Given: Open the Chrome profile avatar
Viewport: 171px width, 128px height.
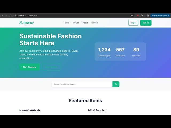Looking at the screenshot, I should tap(148, 15).
